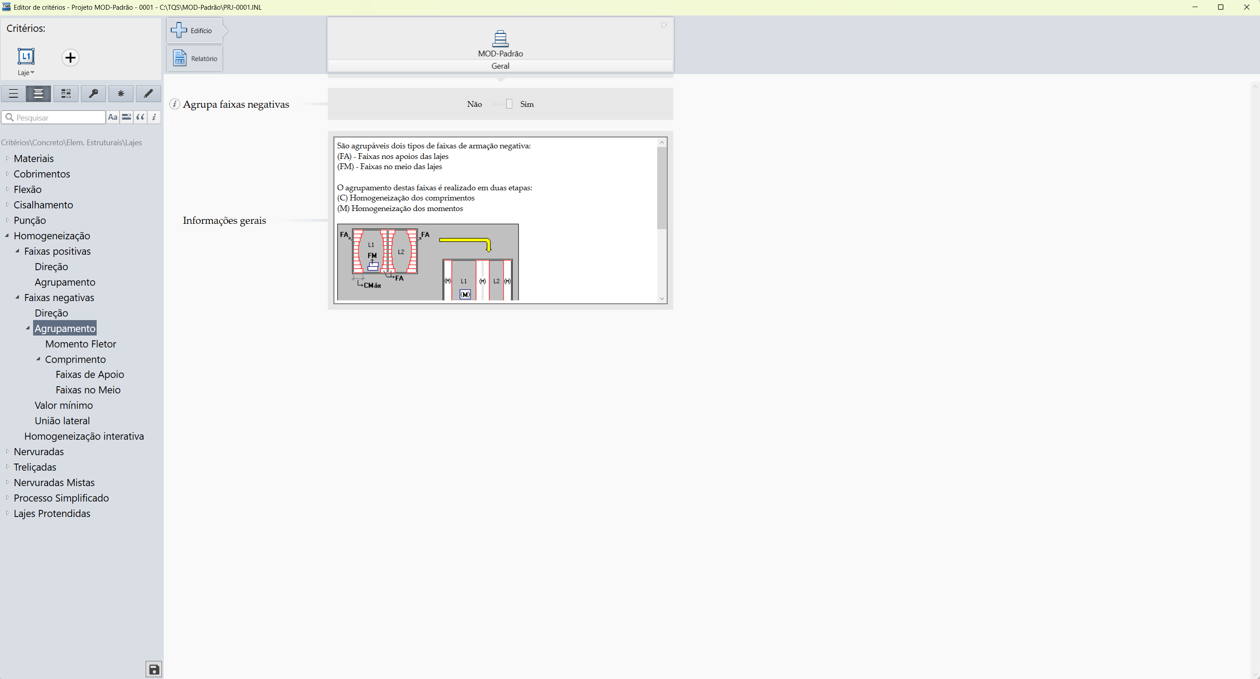Collapse the selected Agrupamento node
The image size is (1260, 679).
28,328
